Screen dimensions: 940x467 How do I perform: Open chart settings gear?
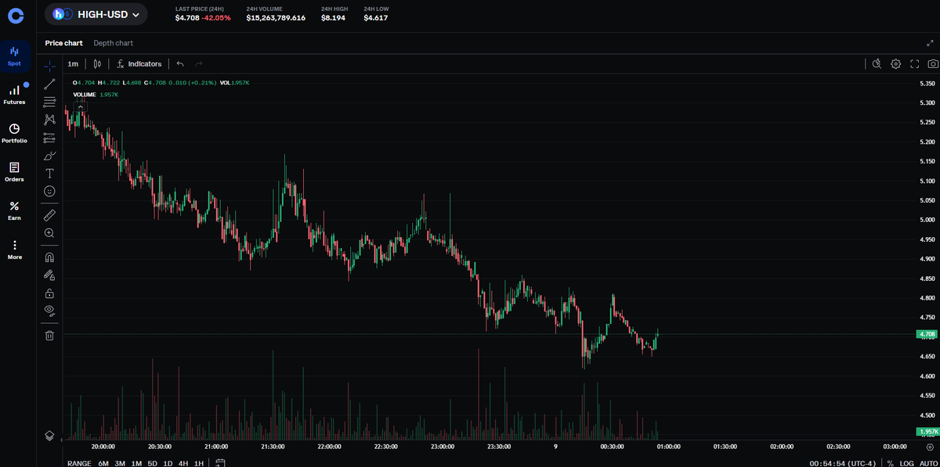(896, 63)
